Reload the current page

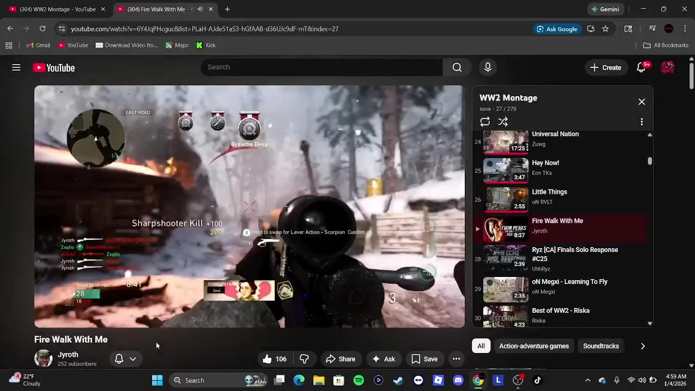(x=42, y=29)
